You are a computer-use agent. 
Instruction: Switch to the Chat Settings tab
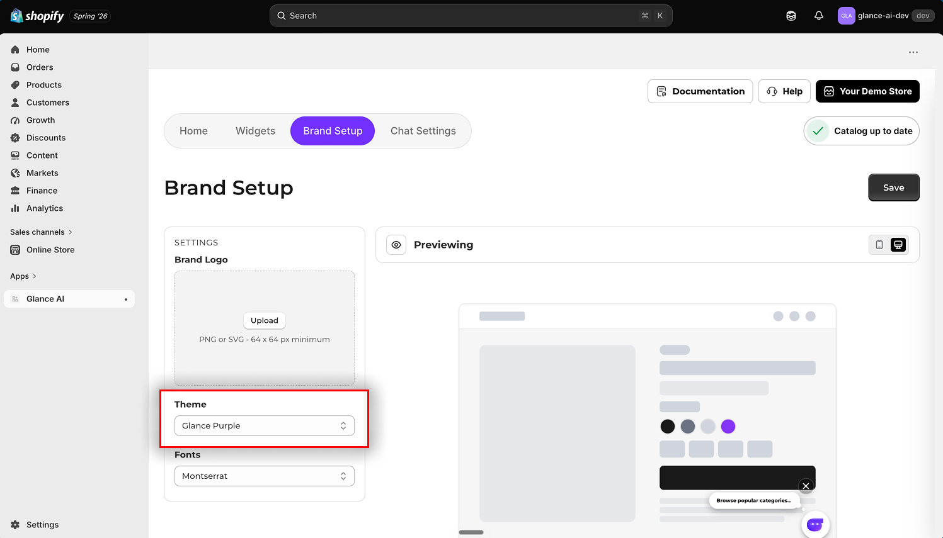(423, 131)
